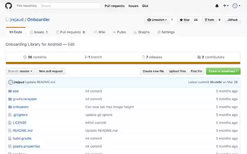
Task: Open the user avatar profile menu
Action: click(236, 6)
